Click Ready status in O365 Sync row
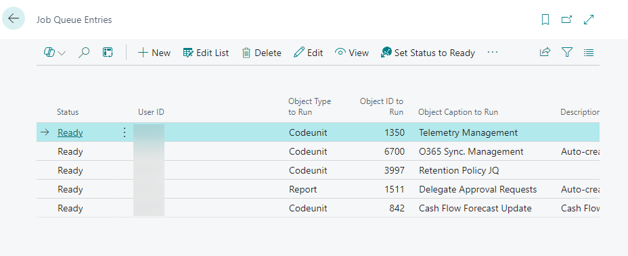628x256 pixels. point(70,151)
